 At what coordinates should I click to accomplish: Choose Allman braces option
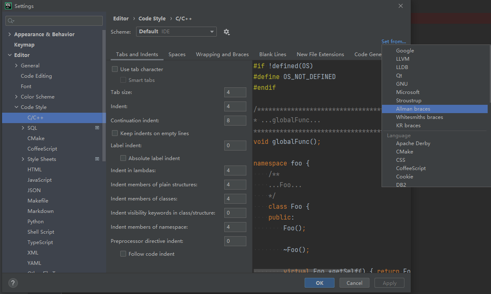coord(435,109)
